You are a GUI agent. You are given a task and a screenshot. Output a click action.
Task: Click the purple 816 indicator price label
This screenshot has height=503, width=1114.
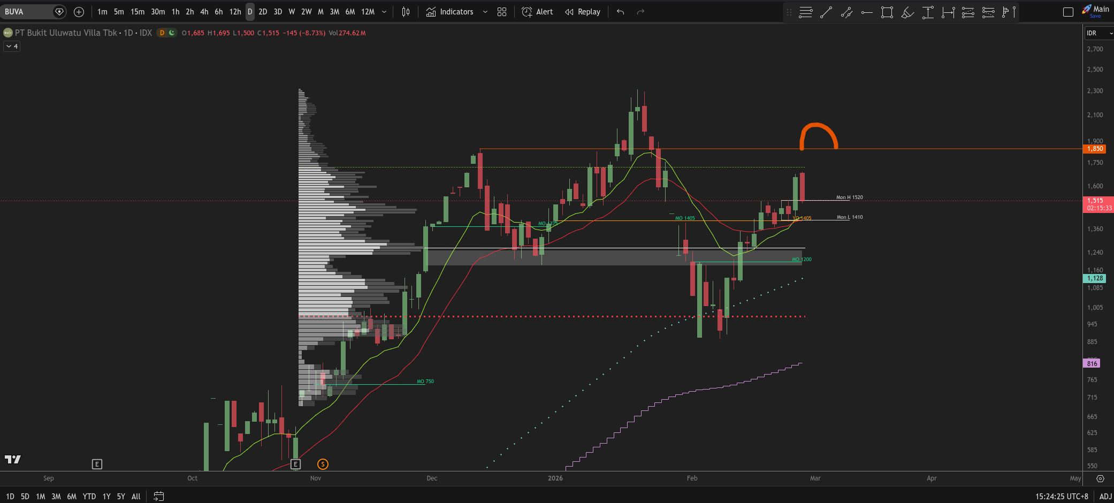pos(1092,363)
